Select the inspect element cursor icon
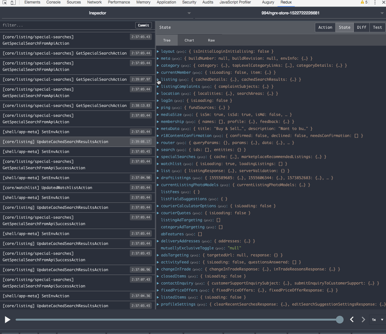This screenshot has height=334, width=386. [x=4, y=2]
